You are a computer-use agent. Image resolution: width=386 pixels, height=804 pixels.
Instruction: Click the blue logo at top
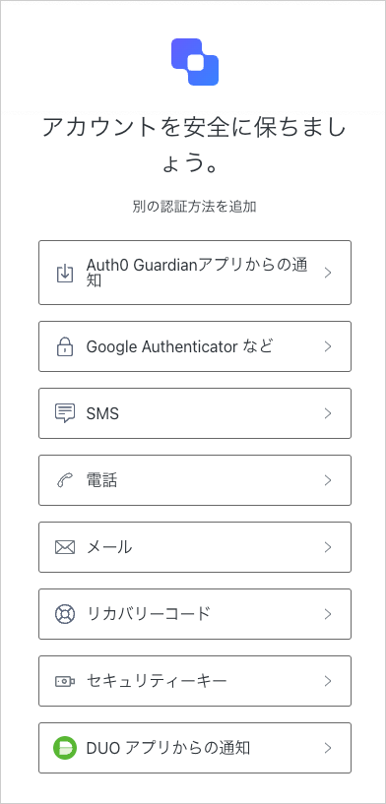tap(195, 62)
